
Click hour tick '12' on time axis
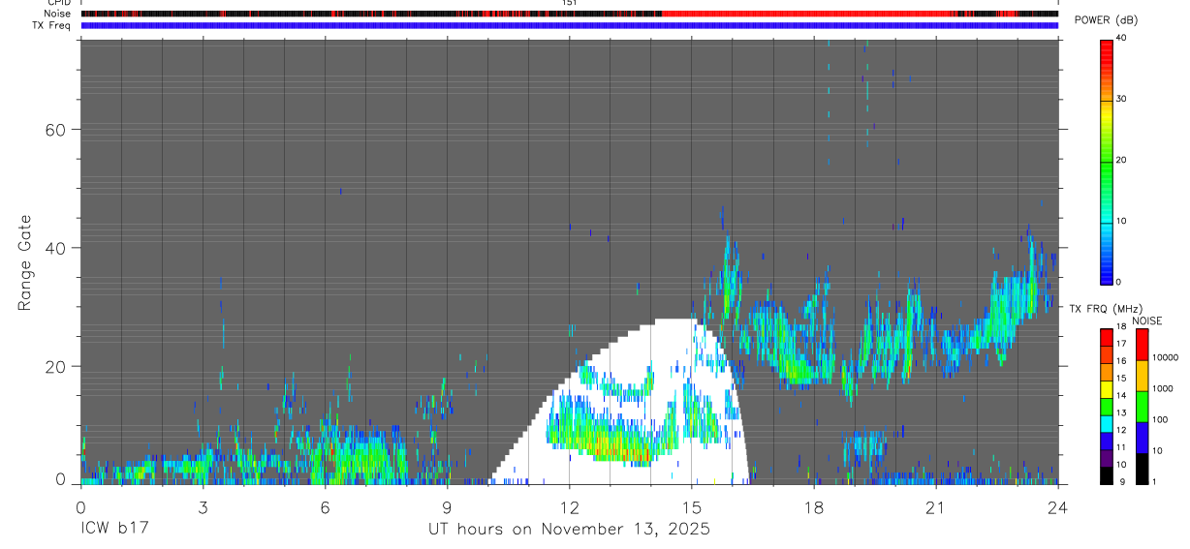click(x=570, y=506)
